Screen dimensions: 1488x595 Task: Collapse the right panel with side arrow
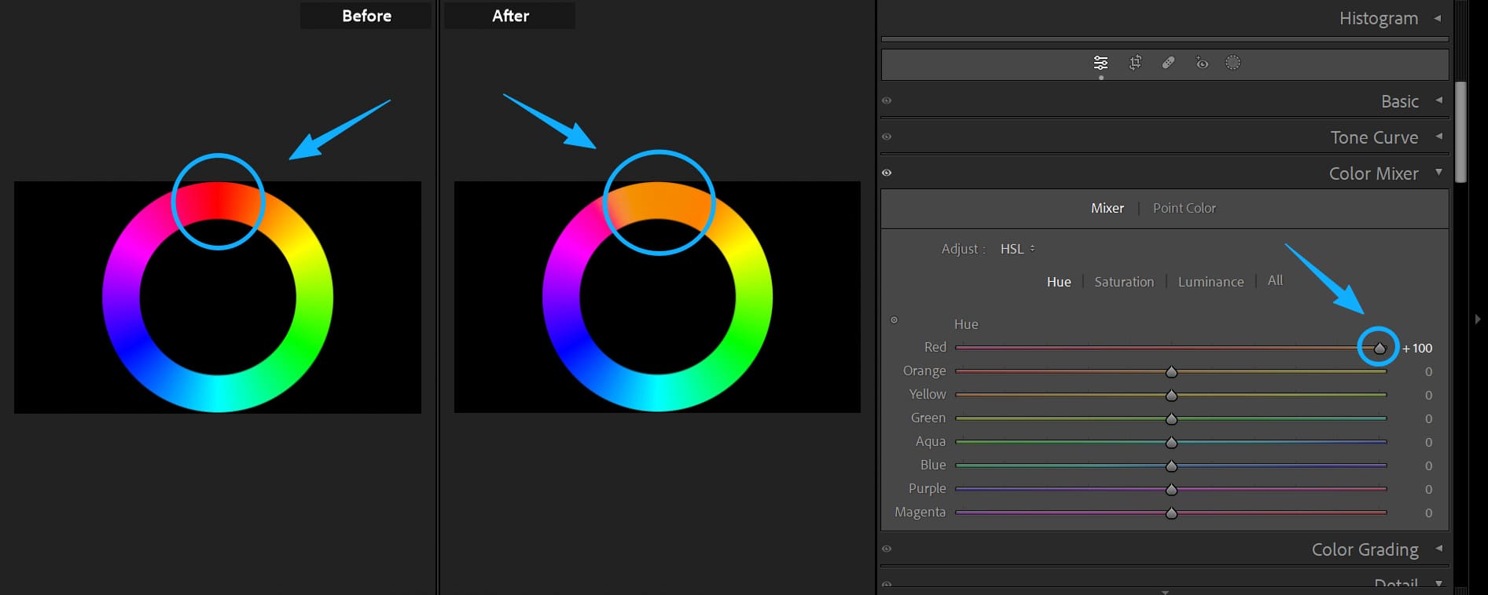[1478, 319]
